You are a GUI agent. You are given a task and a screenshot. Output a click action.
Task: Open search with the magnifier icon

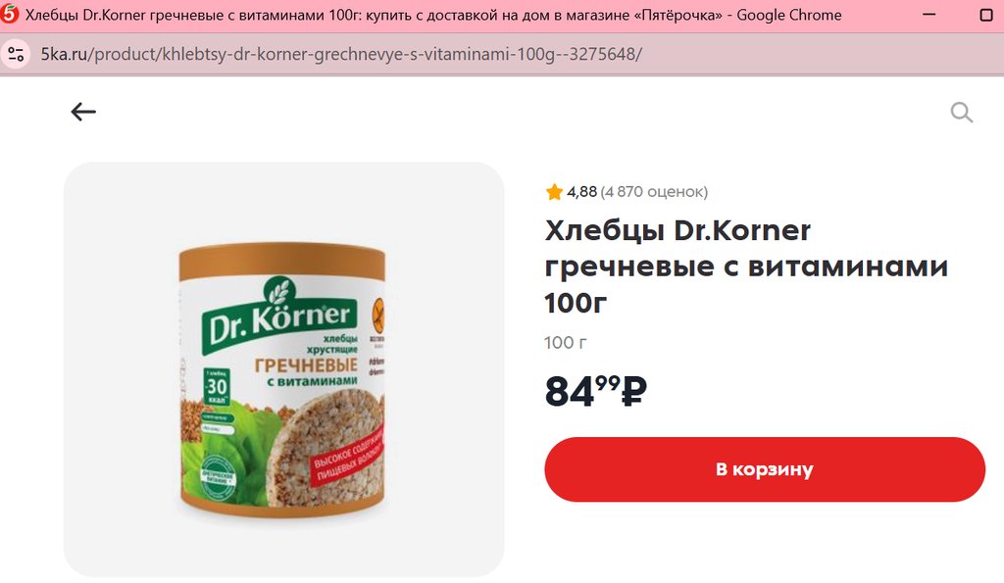point(961,113)
